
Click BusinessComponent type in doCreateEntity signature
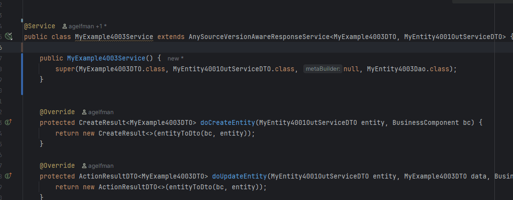[x=426, y=123]
